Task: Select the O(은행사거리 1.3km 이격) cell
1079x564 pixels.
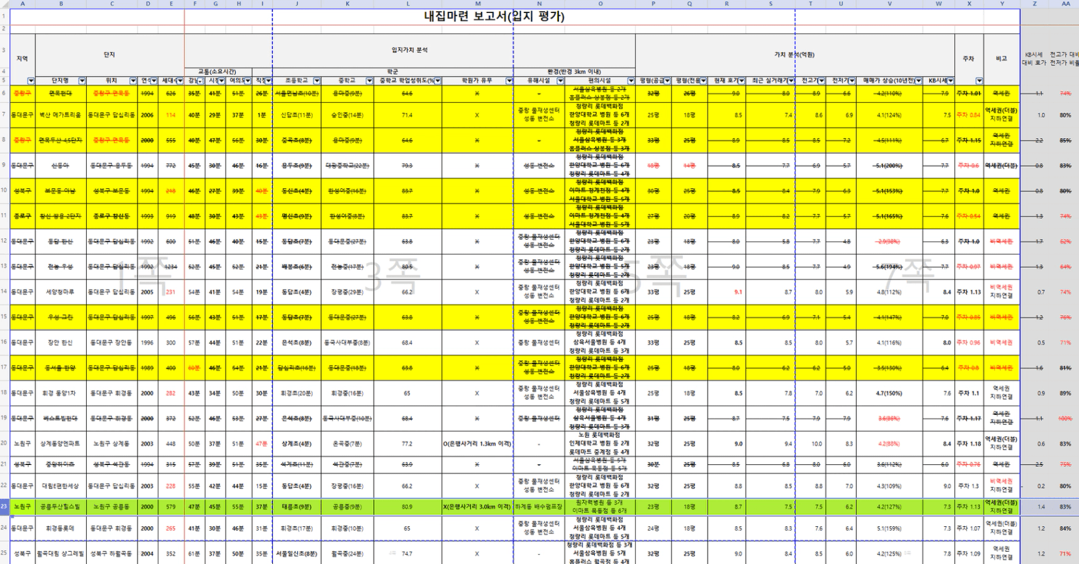Action: pyautogui.click(x=478, y=444)
